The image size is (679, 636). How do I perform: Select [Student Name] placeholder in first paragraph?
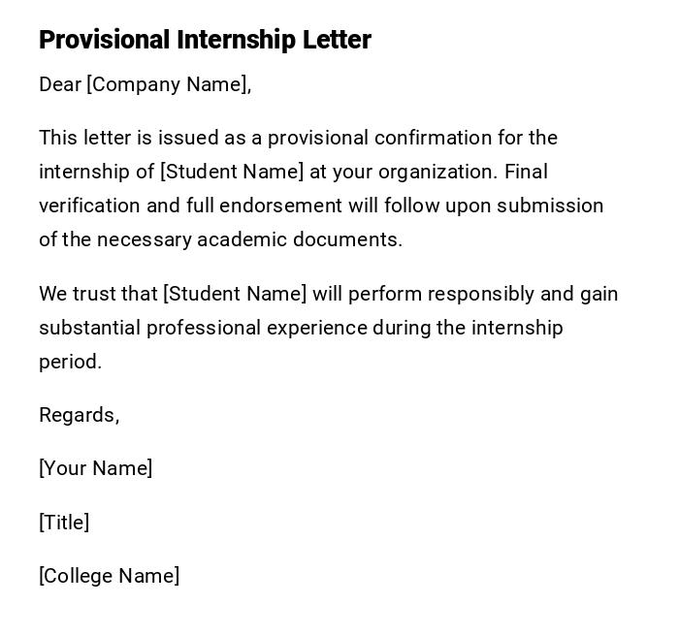(232, 172)
